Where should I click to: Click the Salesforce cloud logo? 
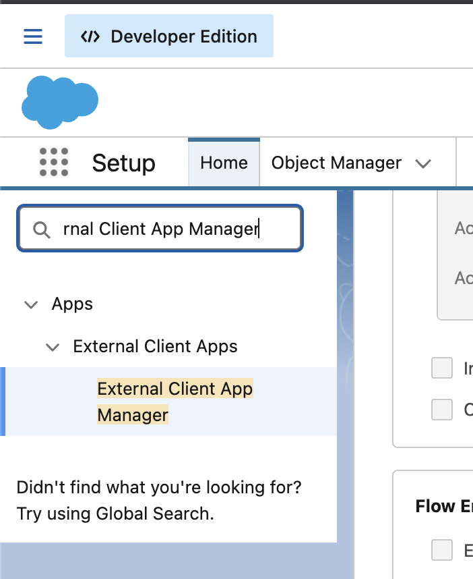(60, 103)
